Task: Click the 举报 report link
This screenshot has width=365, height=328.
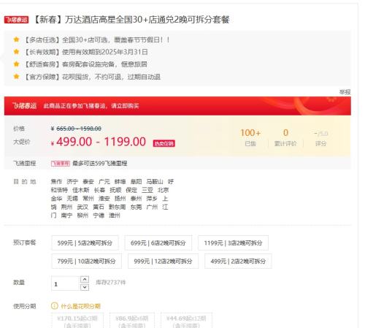Action: coord(345,92)
